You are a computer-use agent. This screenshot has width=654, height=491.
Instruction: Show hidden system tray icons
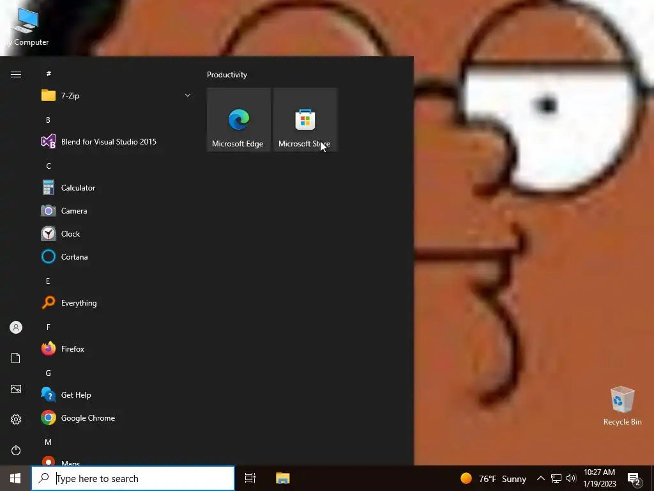point(540,478)
